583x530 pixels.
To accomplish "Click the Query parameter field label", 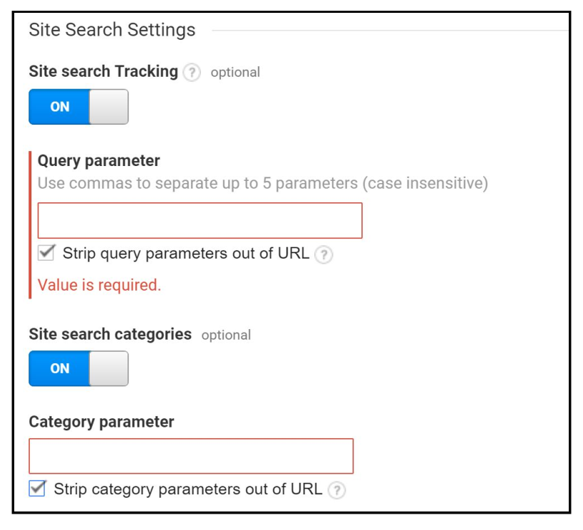I will pos(98,161).
